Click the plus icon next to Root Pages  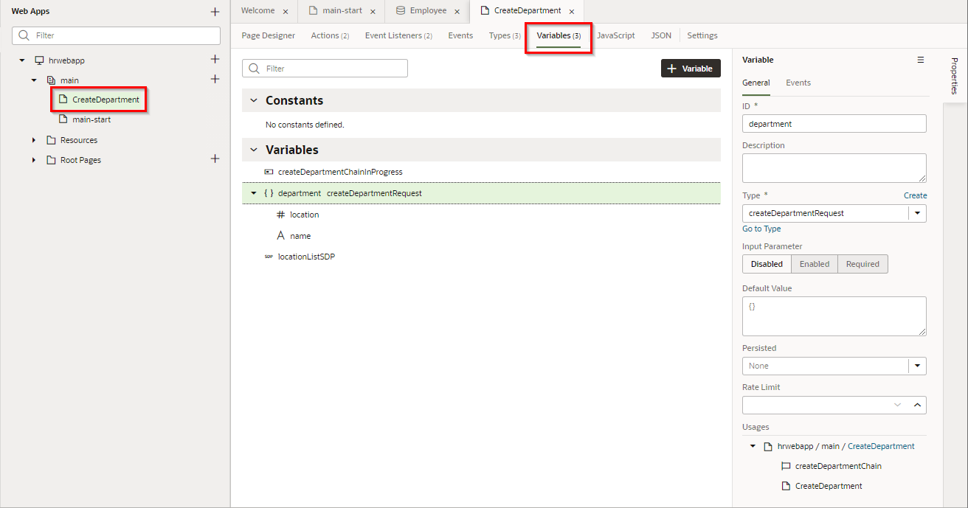point(215,159)
